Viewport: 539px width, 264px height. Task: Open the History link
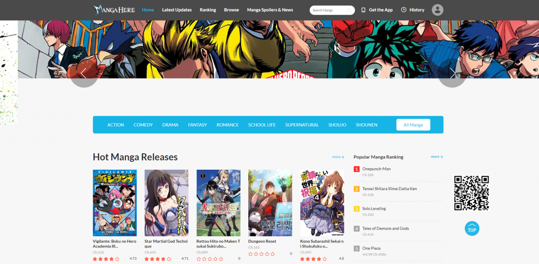click(x=417, y=10)
